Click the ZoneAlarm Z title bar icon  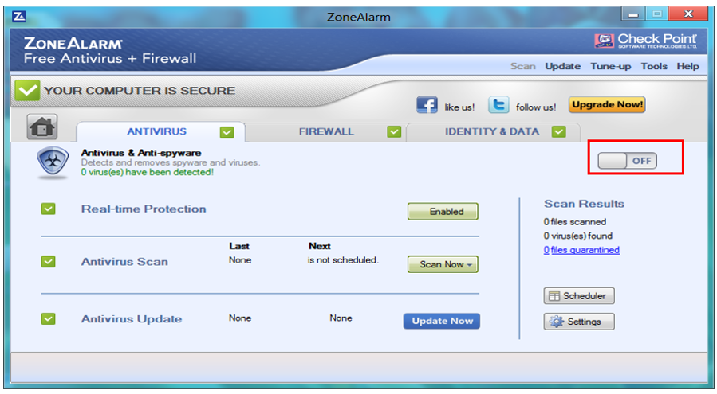pyautogui.click(x=19, y=17)
